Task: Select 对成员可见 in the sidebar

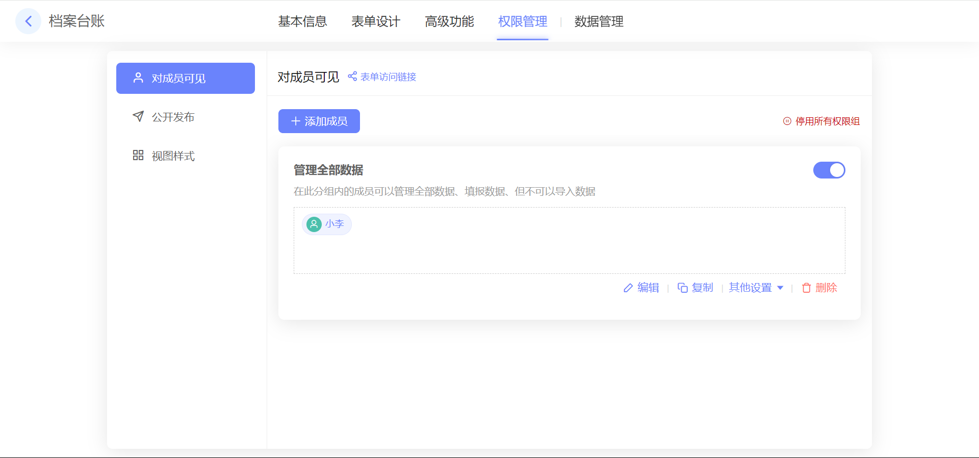Action: click(186, 79)
